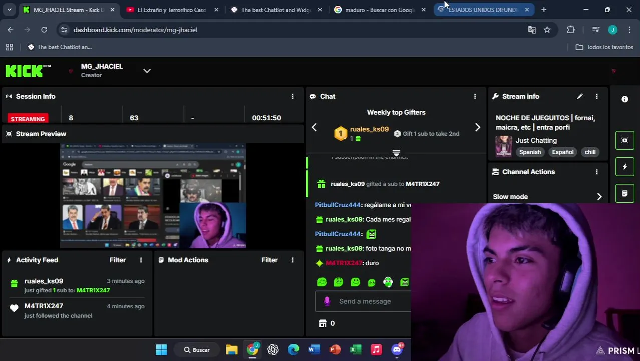Expand the MG_JHACIEL creator dropdown
Image resolution: width=640 pixels, height=361 pixels.
click(x=147, y=71)
